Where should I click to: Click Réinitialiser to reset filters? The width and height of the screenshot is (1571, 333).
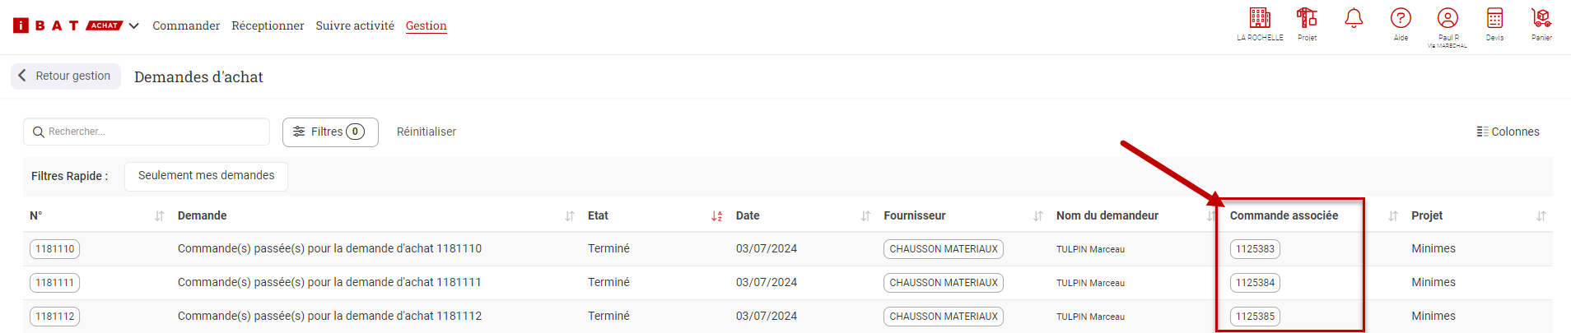(427, 132)
